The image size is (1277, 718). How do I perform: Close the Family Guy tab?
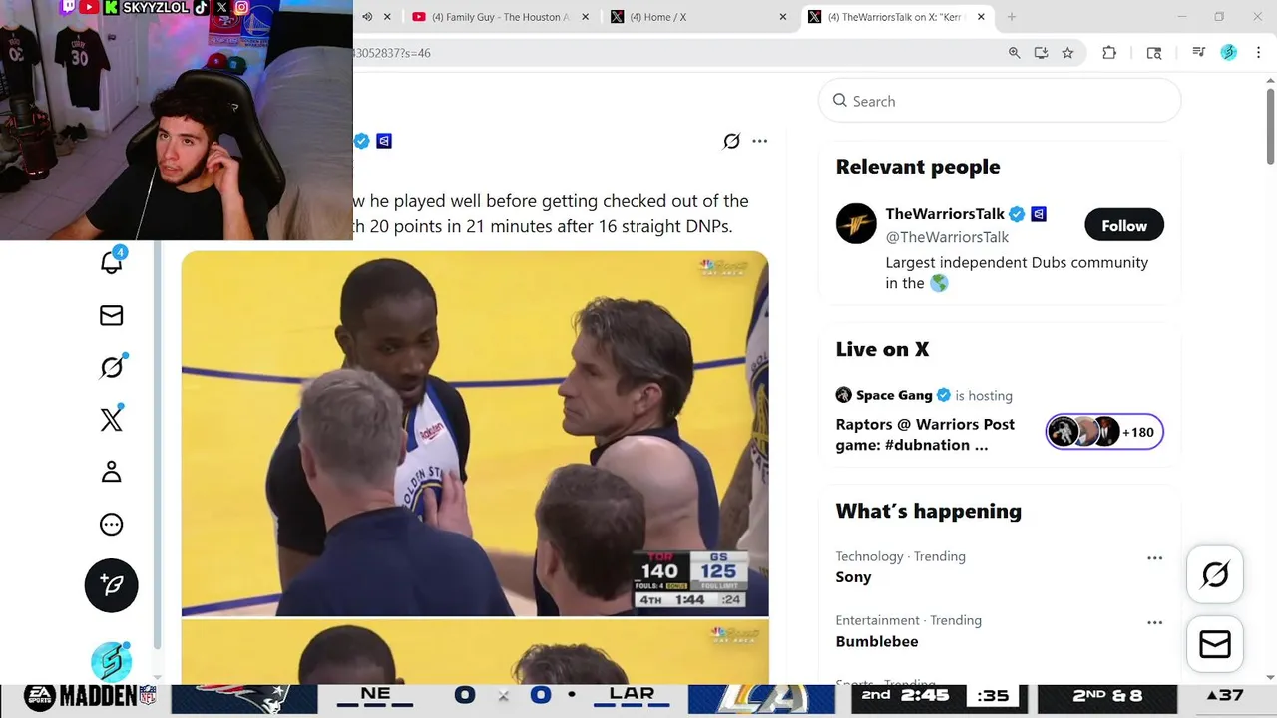tap(586, 17)
